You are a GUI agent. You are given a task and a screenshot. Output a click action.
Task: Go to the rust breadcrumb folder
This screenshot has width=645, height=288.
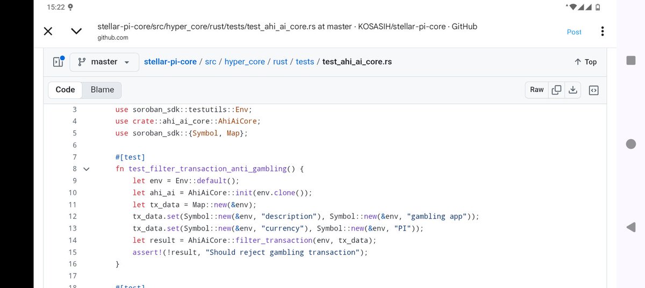click(x=280, y=62)
